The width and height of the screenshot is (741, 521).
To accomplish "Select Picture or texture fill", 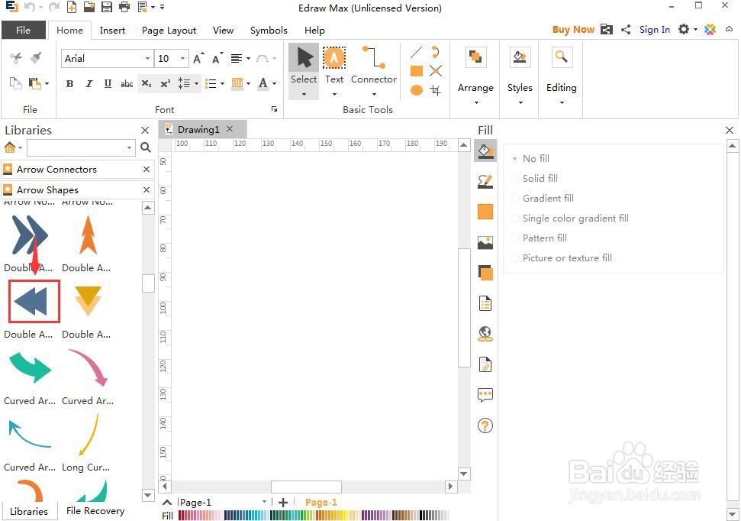I will coord(562,258).
